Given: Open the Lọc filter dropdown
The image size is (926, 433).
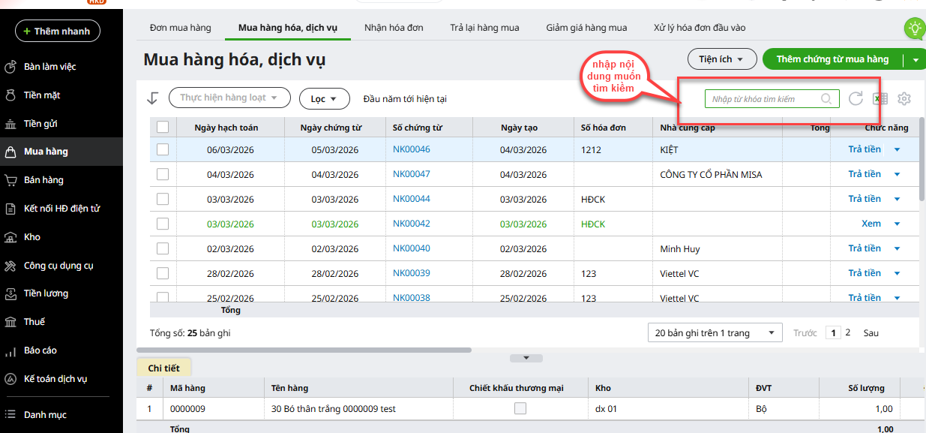Looking at the screenshot, I should tap(325, 98).
